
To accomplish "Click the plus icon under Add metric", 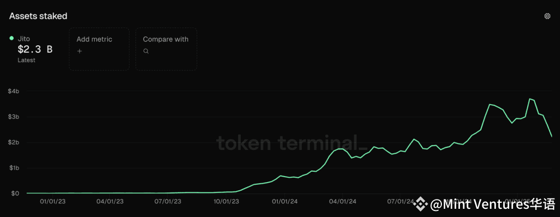I will pyautogui.click(x=80, y=51).
